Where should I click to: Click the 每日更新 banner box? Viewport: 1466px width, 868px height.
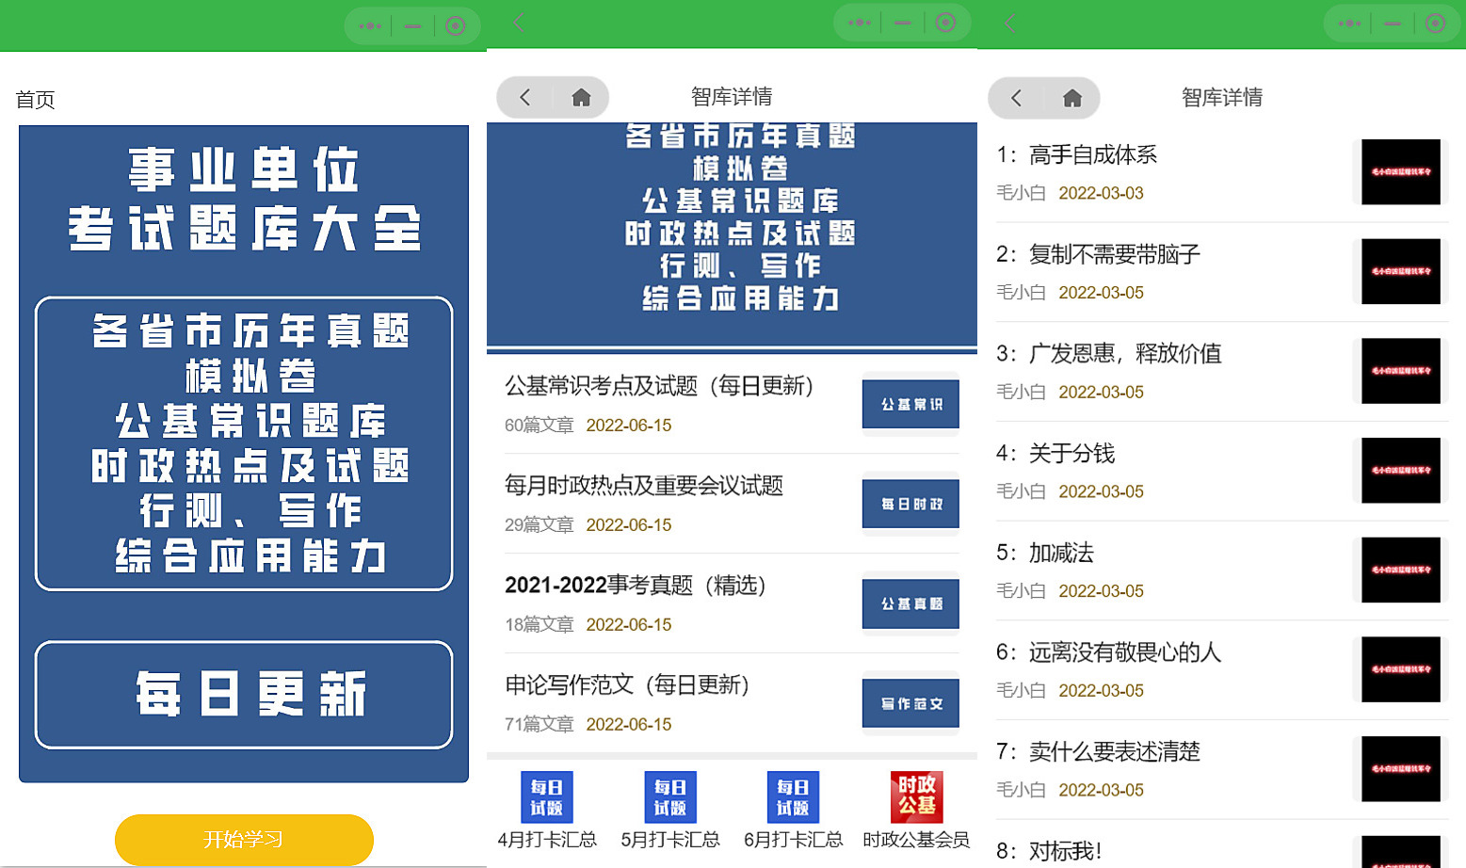tap(244, 695)
